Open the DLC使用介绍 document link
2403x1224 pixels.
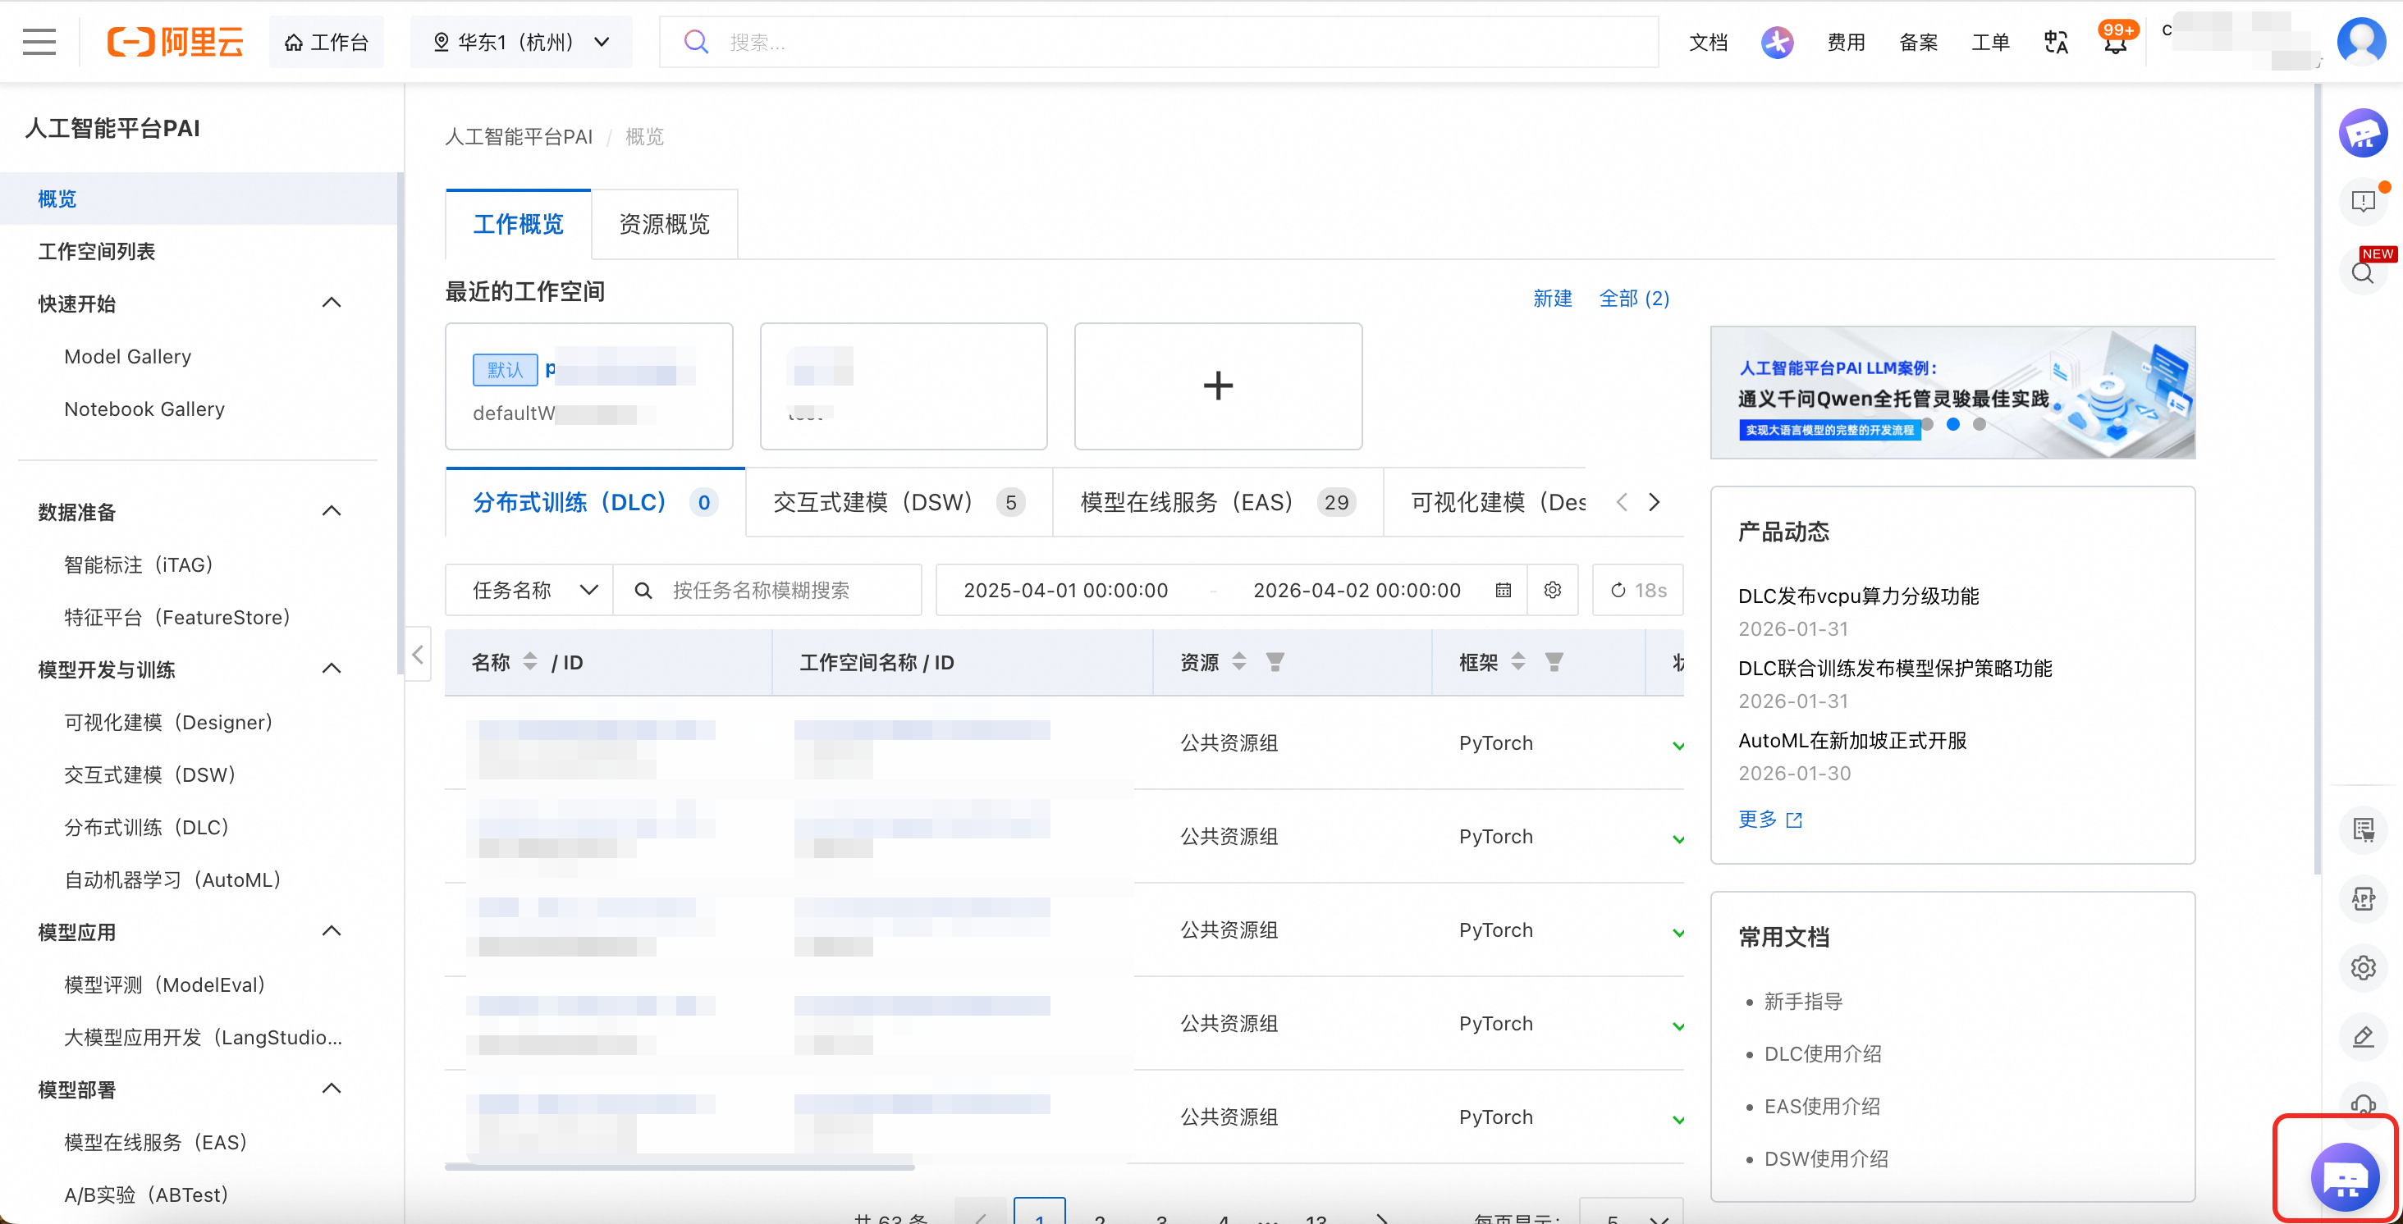pyautogui.click(x=1823, y=1053)
